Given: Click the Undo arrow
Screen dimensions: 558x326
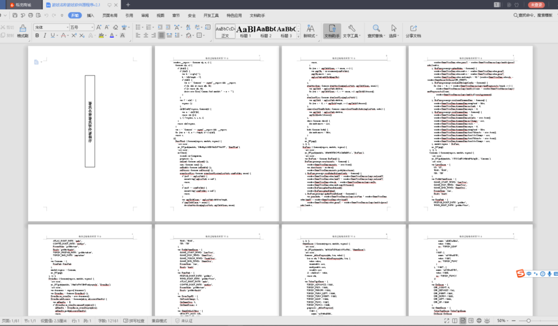Looking at the screenshot, I should tap(46, 15).
